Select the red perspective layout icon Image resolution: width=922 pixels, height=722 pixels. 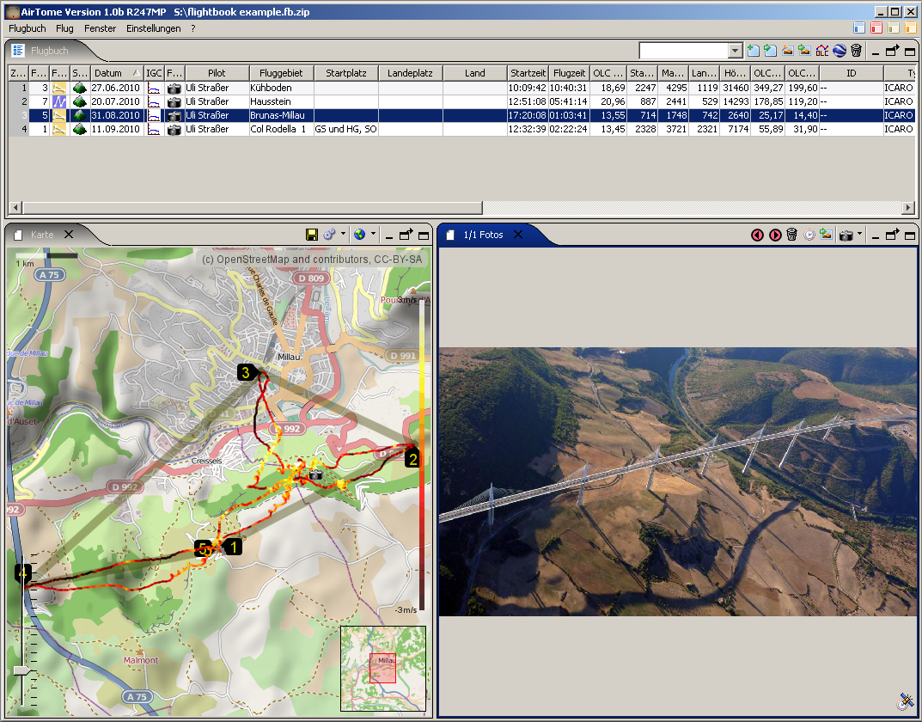876,28
